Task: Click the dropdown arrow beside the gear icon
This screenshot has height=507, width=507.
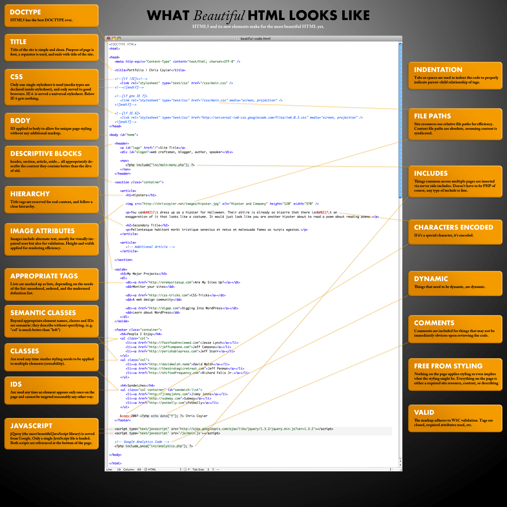Action: point(189,469)
